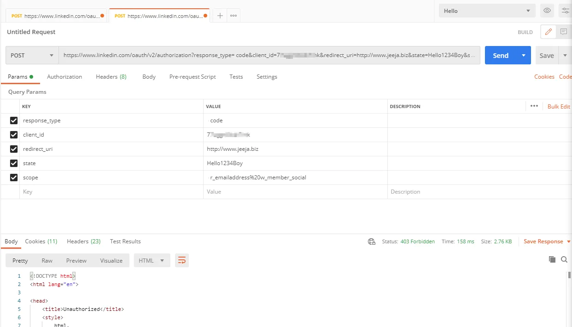The image size is (572, 327).
Task: Open the HTML response format dropdown
Action: click(x=152, y=260)
